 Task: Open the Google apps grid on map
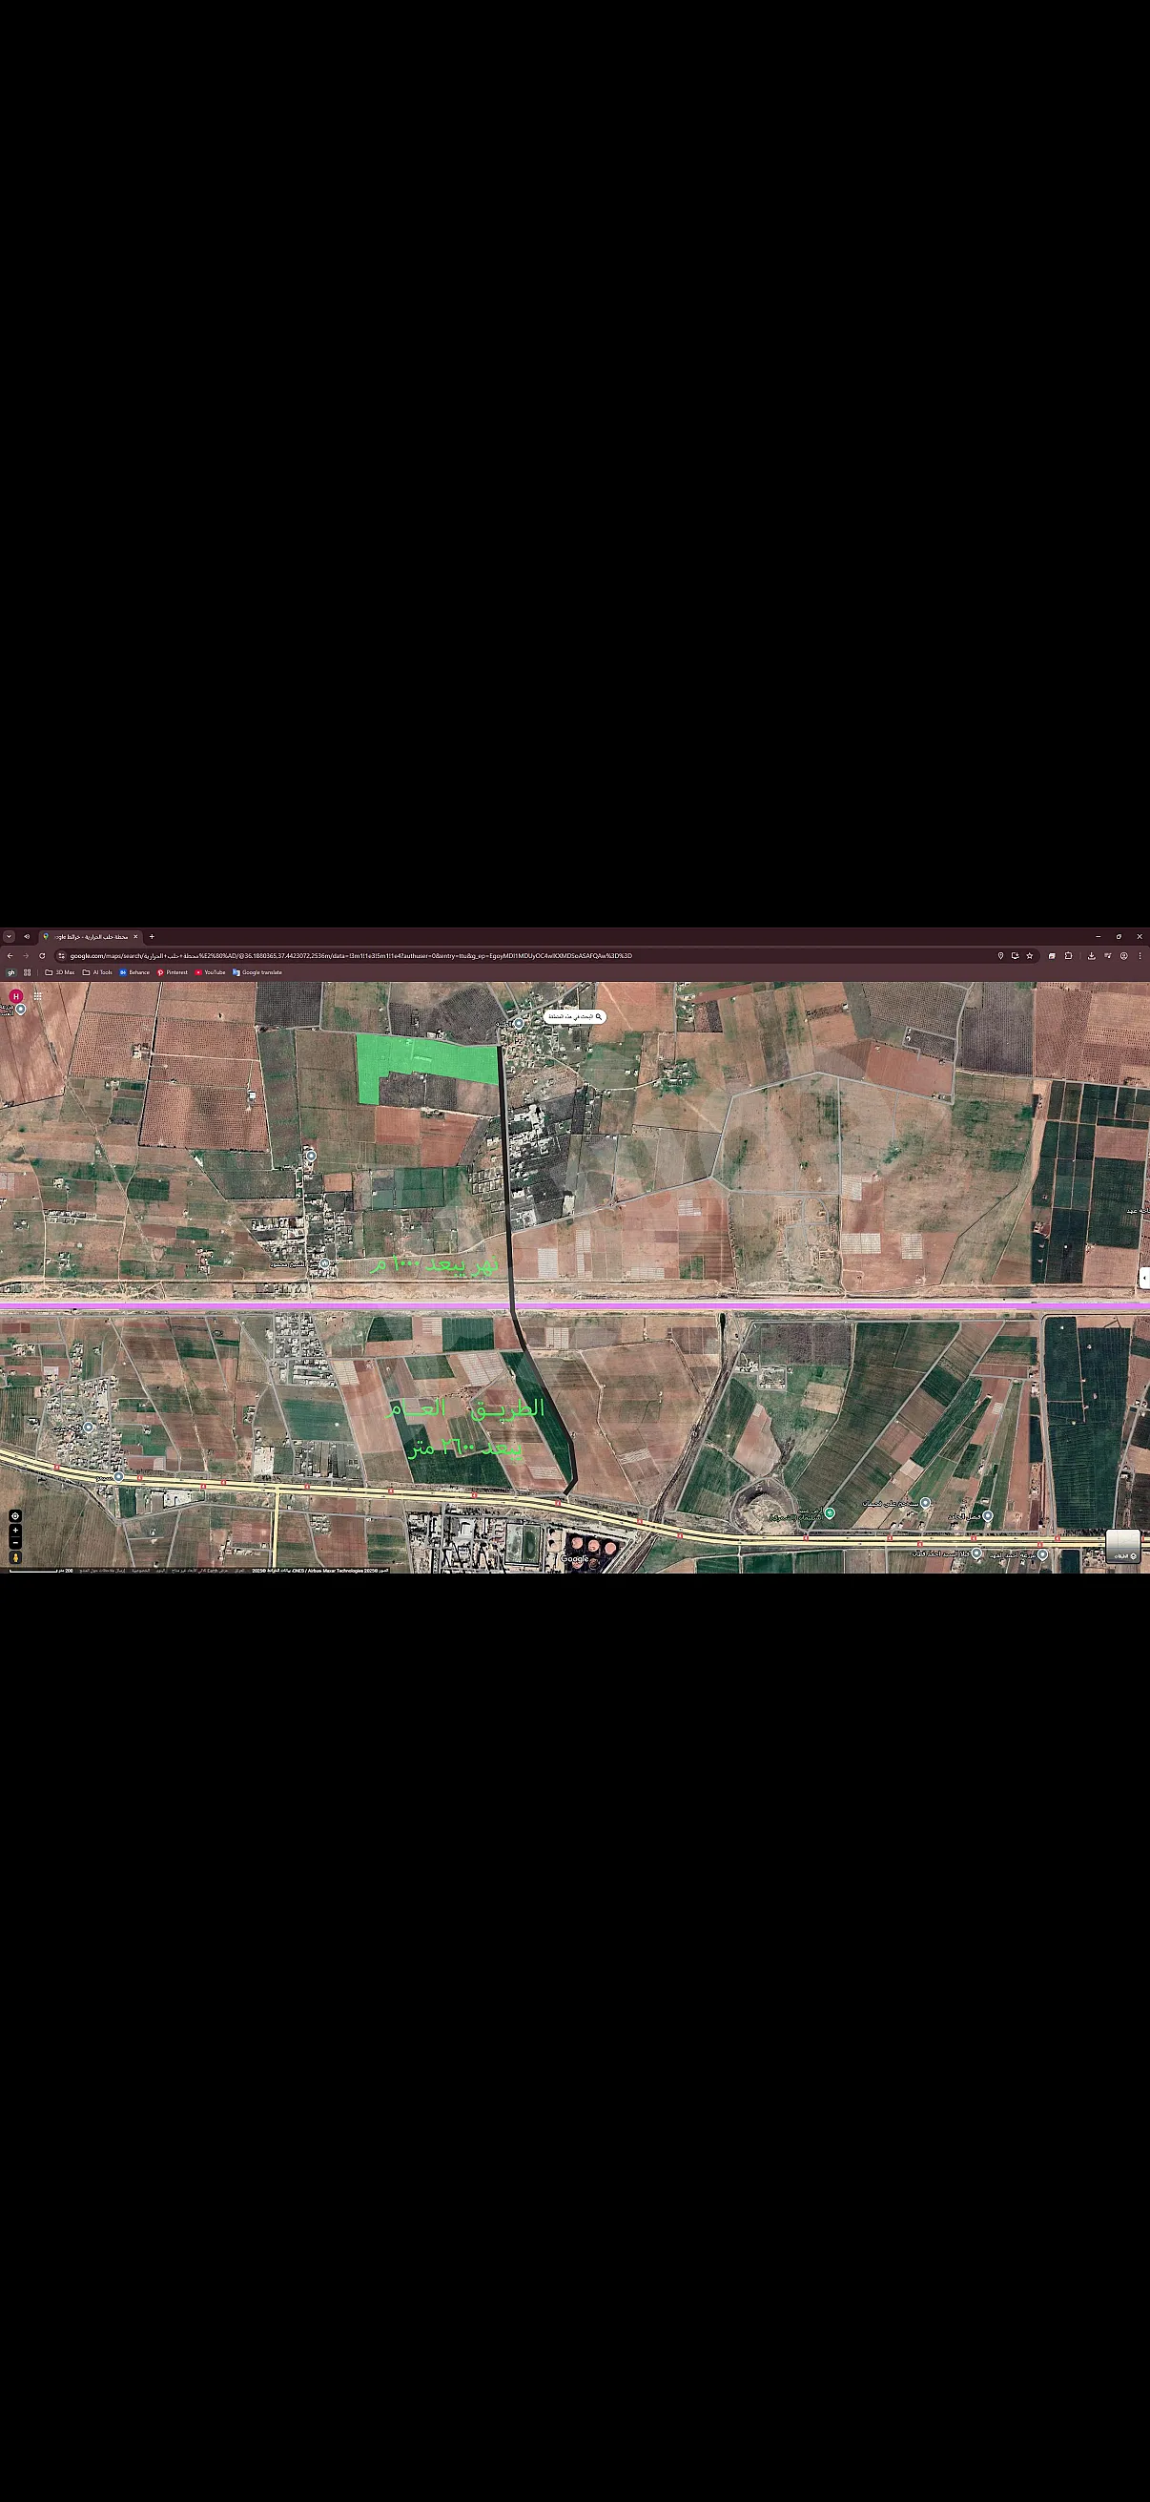[38, 995]
